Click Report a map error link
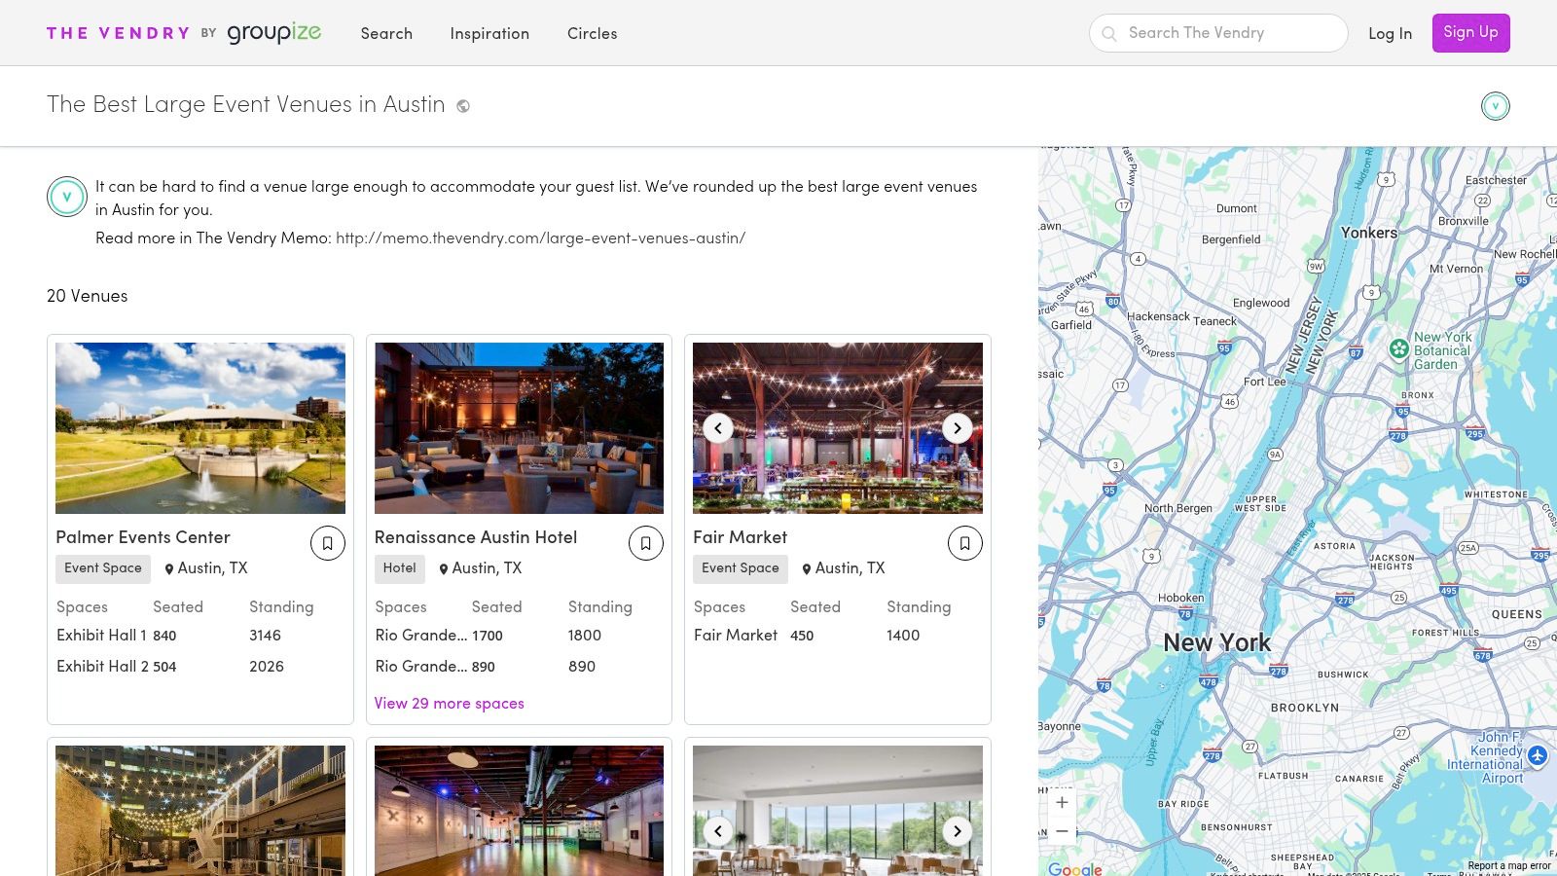Image resolution: width=1557 pixels, height=876 pixels. (1509, 865)
